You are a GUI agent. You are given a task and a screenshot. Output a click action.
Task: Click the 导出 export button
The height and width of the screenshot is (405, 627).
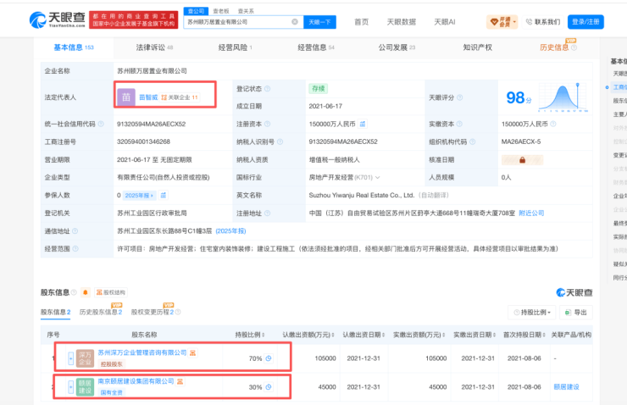coord(576,313)
